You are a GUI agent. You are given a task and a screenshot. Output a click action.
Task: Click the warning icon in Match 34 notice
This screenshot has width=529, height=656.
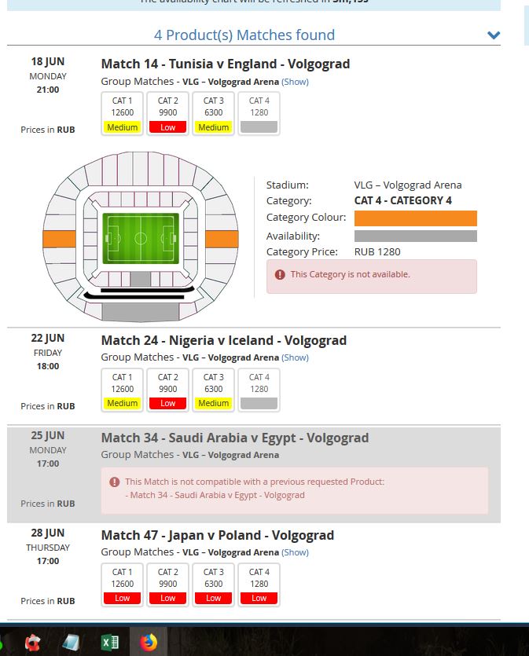[114, 482]
